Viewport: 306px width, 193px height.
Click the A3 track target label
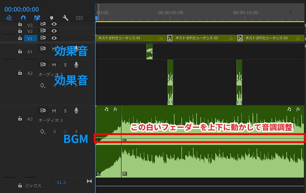click(x=30, y=119)
